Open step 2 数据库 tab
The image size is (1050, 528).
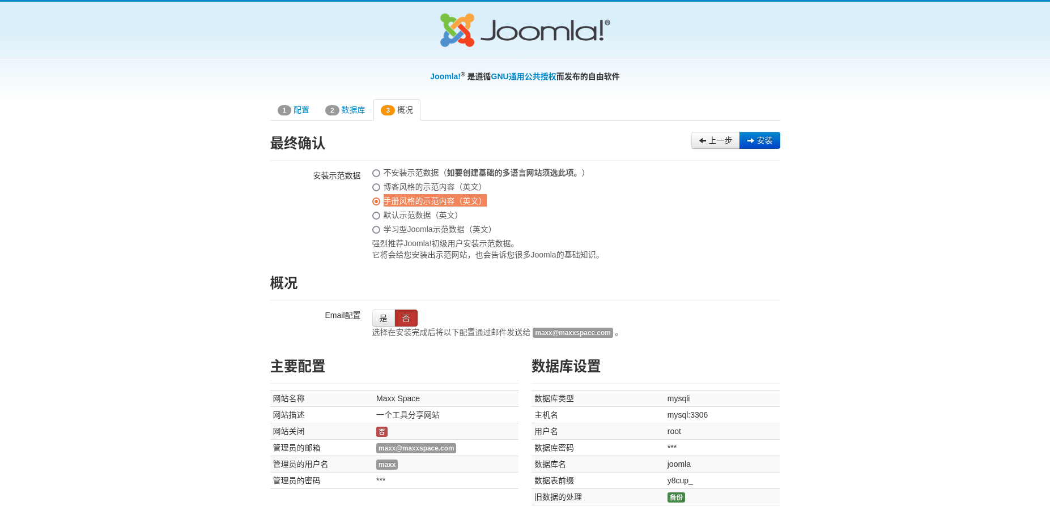coord(345,110)
